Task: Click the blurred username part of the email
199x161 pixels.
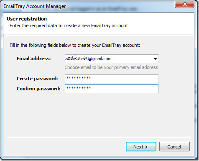Action: click(77, 59)
